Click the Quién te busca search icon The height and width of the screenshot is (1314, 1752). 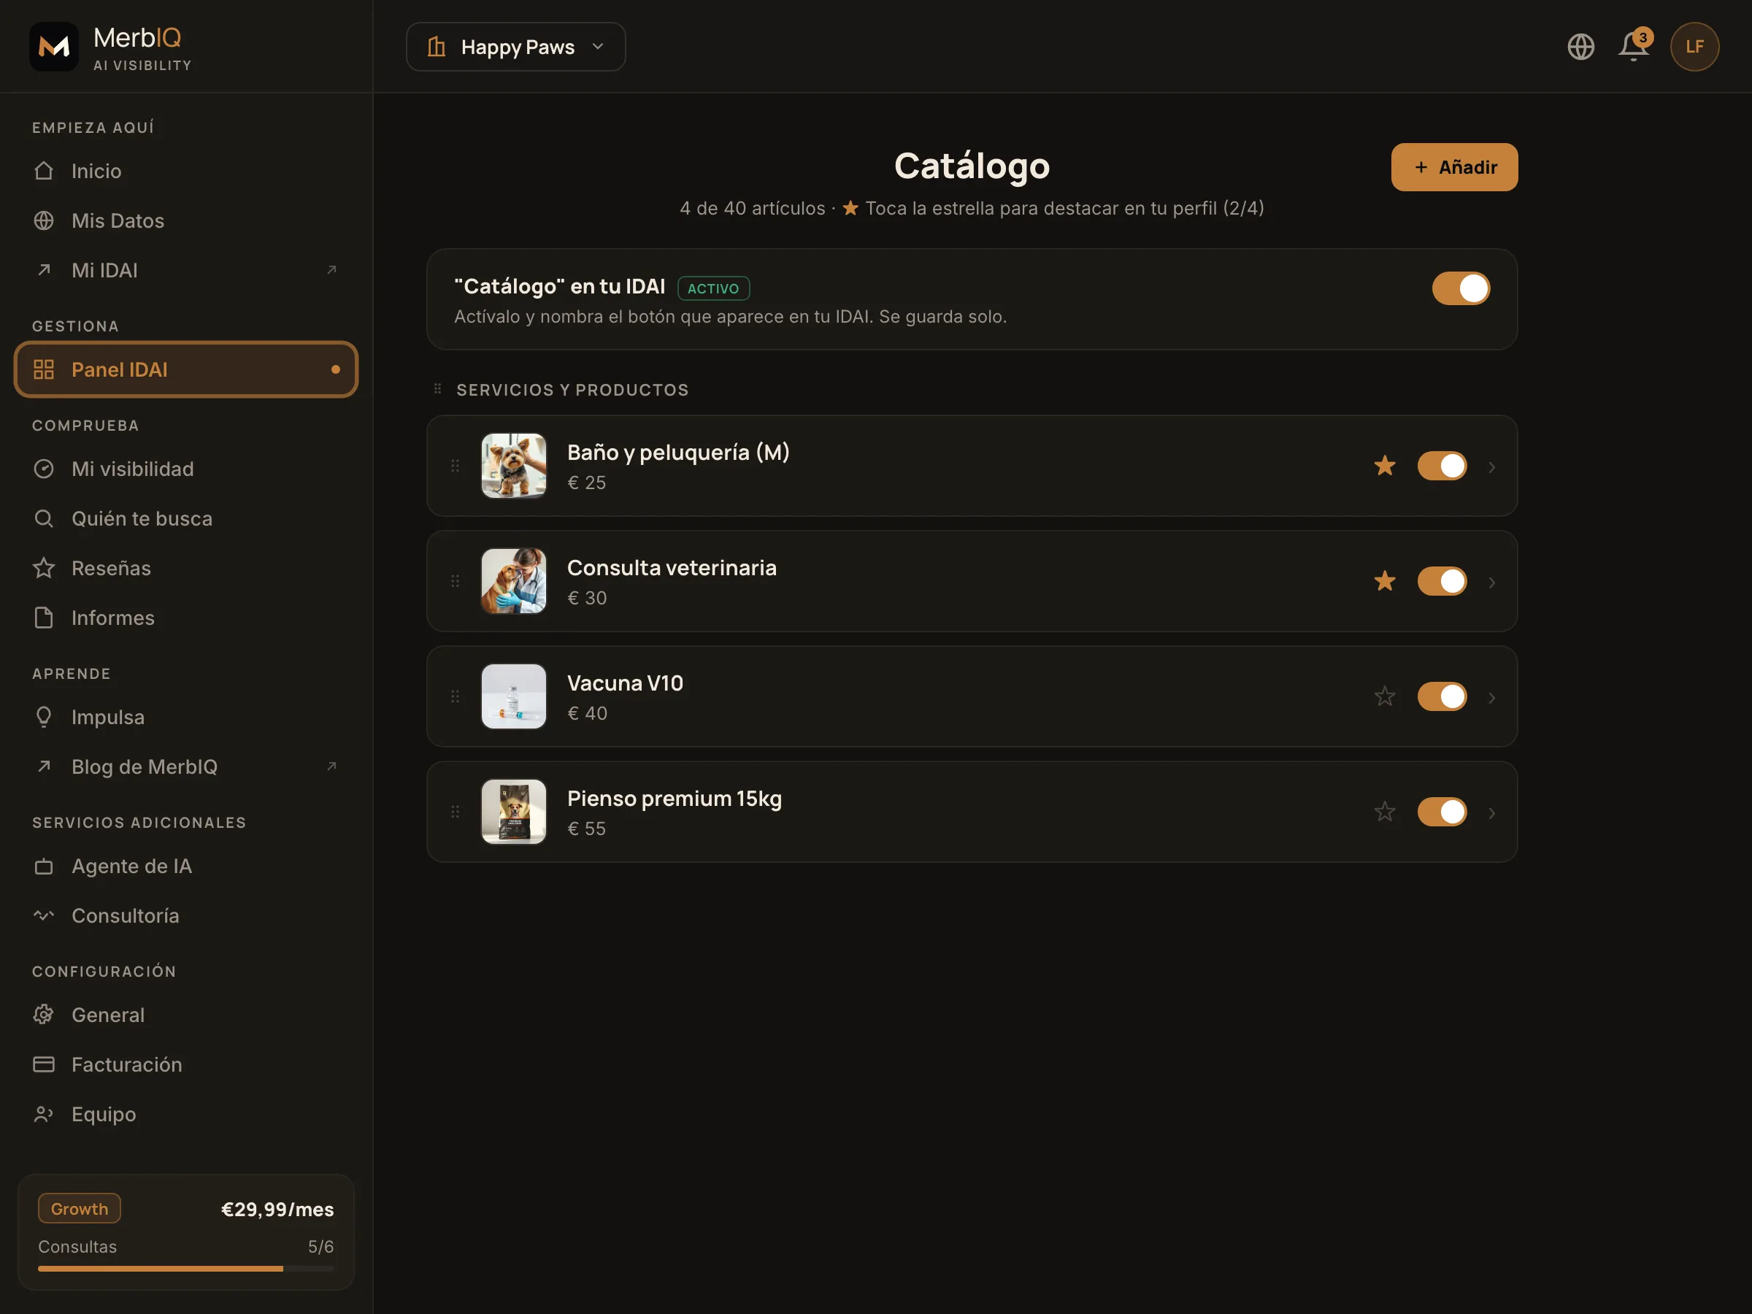[x=44, y=518]
